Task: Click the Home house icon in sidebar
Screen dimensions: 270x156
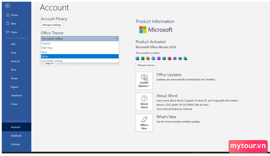Action: 8,15
